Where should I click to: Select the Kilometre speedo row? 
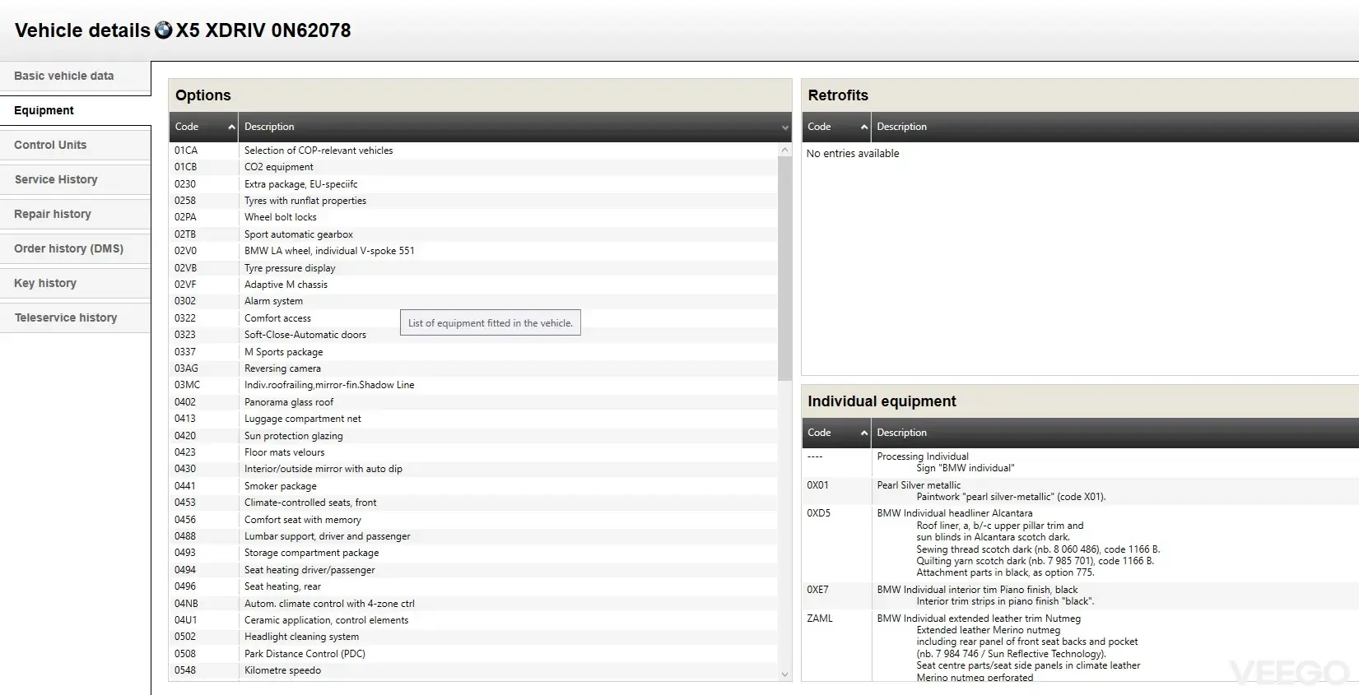coord(473,670)
